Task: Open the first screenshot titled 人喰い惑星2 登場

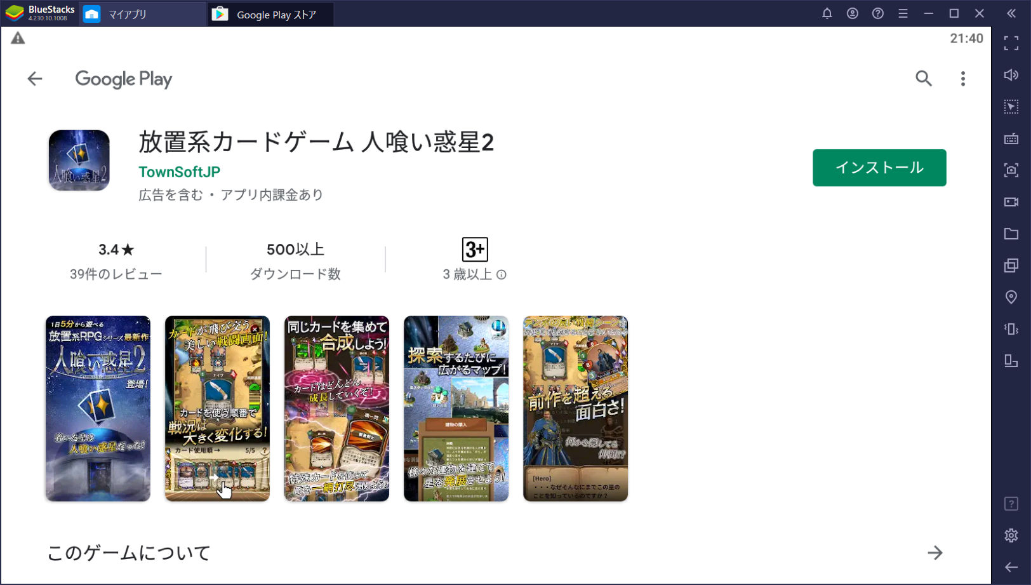Action: click(98, 408)
